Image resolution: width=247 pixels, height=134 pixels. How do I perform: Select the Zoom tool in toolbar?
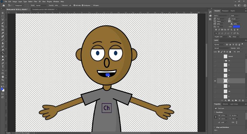[x=3, y=80]
